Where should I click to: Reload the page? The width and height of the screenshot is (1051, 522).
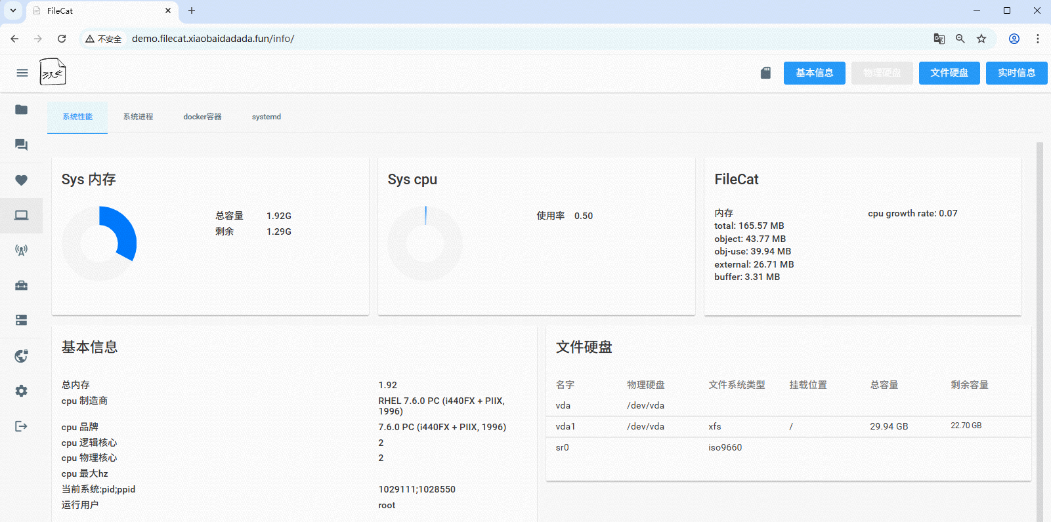(x=62, y=39)
